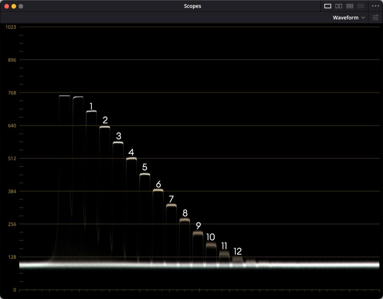Click the 0 scale label at bottom

click(x=14, y=290)
